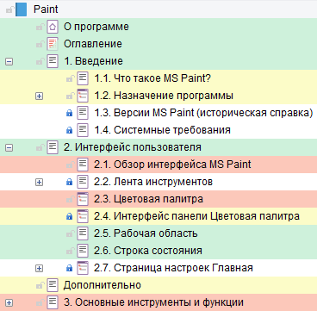
Task: Toggle the blue lock on 2.4. Интерфейс панели
Action: coord(69,217)
